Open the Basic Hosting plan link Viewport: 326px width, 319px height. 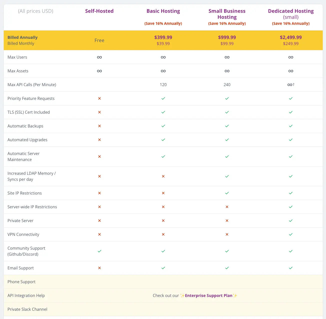(163, 11)
